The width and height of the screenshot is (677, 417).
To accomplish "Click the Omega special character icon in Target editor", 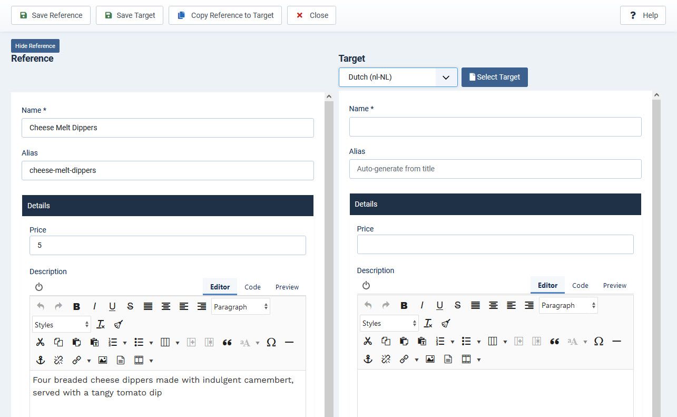I will [x=598, y=341].
